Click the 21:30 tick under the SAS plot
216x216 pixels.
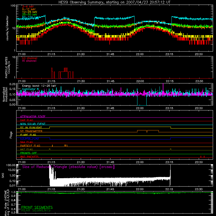tap(81, 189)
